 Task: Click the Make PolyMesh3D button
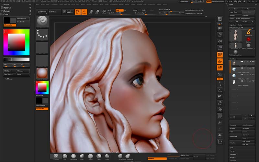coord(245,19)
